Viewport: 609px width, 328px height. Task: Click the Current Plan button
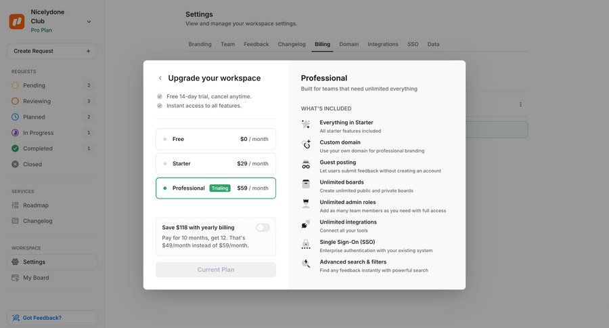pyautogui.click(x=216, y=270)
